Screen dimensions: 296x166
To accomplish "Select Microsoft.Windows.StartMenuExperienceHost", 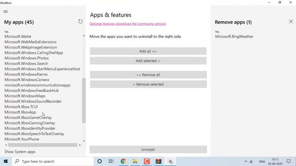I will pyautogui.click(x=42, y=69).
